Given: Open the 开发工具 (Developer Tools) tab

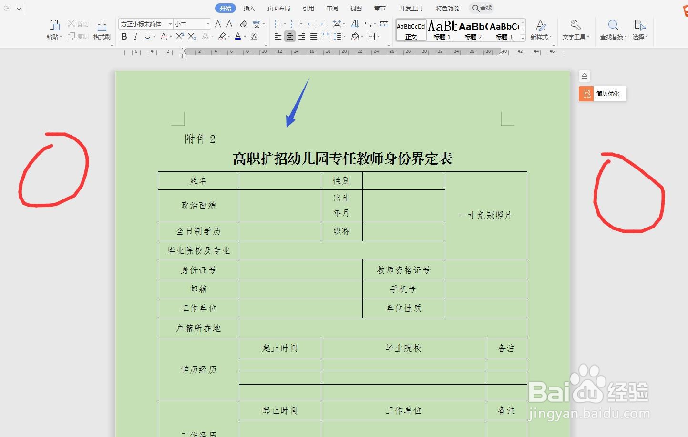Looking at the screenshot, I should click(x=411, y=8).
